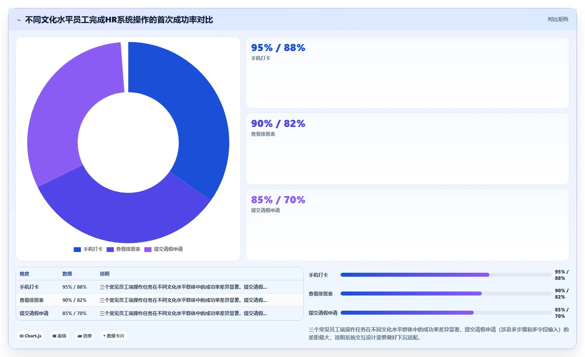Open the 90% / 82% 查看排班表 card
Viewport: 585px width, 357px height.
407,149
